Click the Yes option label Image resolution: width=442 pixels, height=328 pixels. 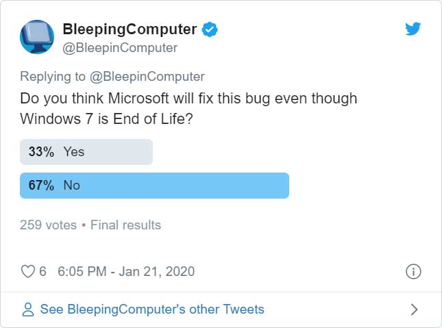(x=74, y=152)
